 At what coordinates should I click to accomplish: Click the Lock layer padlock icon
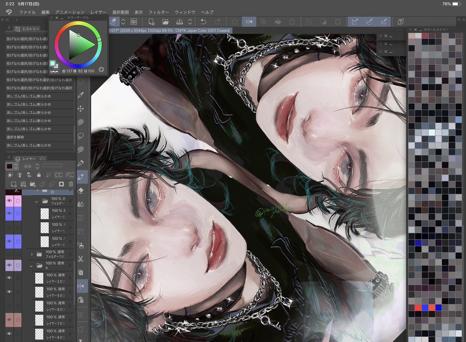point(38,175)
